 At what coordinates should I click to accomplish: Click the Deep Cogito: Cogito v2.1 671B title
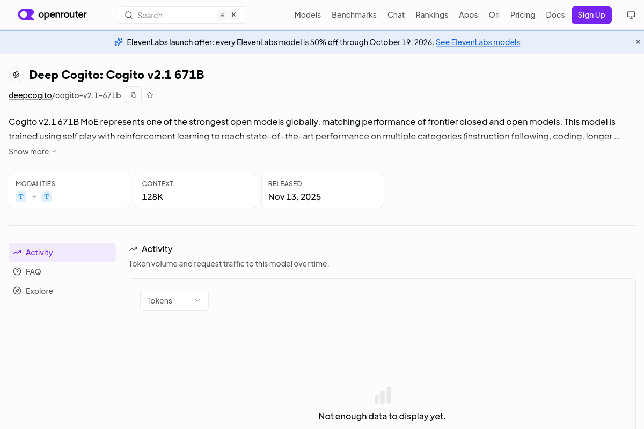[116, 75]
